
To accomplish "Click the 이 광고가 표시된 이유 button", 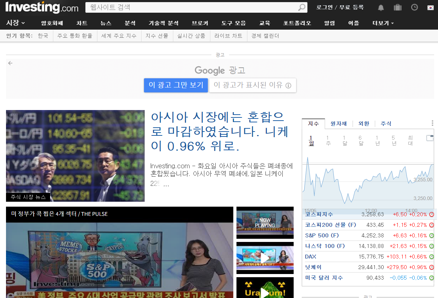I will point(253,85).
